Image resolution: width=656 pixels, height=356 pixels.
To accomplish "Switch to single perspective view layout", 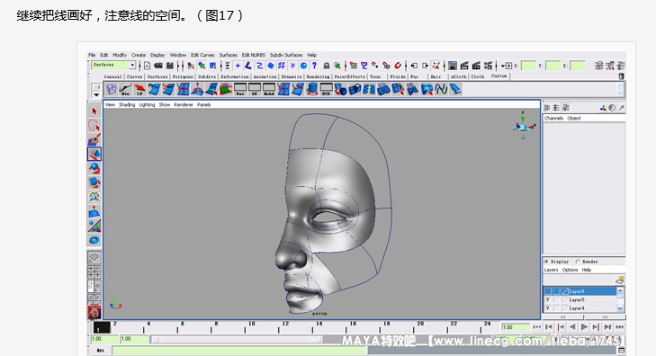I will tap(94, 257).
